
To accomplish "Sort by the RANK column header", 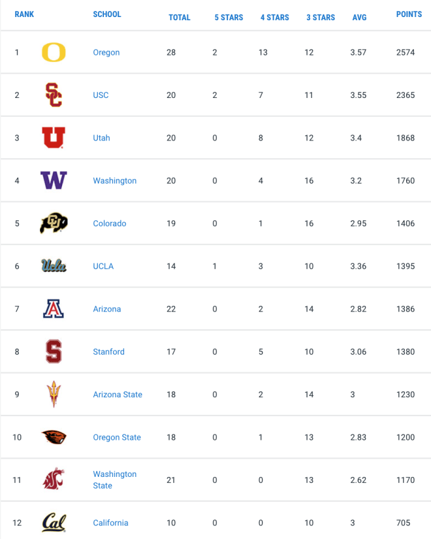I will click(x=24, y=14).
